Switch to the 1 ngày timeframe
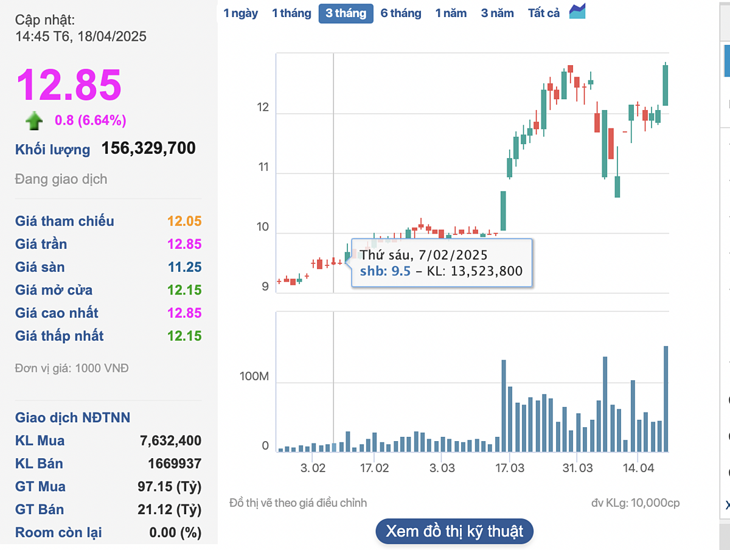This screenshot has width=730, height=550. pos(241,13)
